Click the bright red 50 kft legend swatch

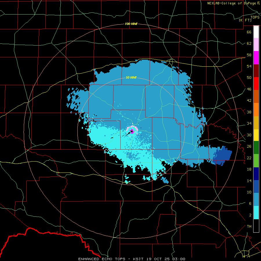256,84
